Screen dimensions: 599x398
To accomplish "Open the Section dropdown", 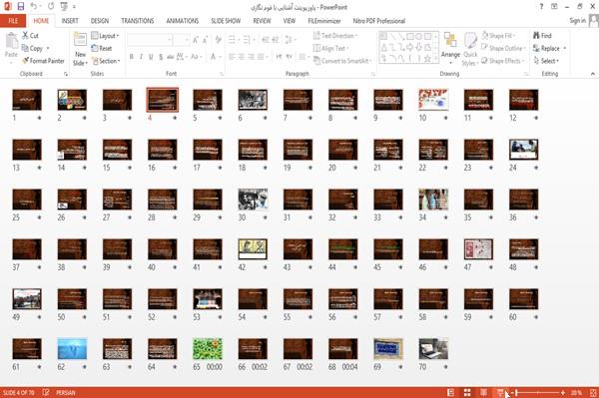I will (106, 61).
